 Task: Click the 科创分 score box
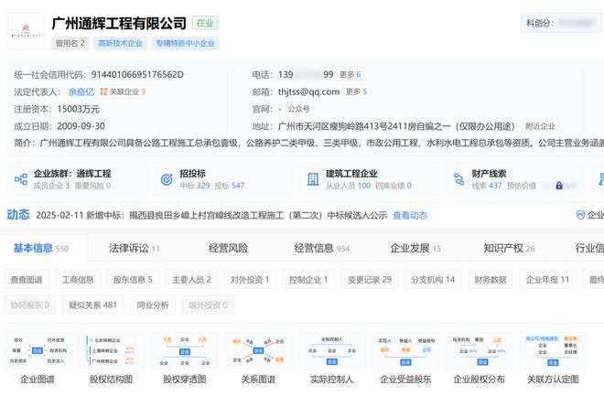click(561, 23)
